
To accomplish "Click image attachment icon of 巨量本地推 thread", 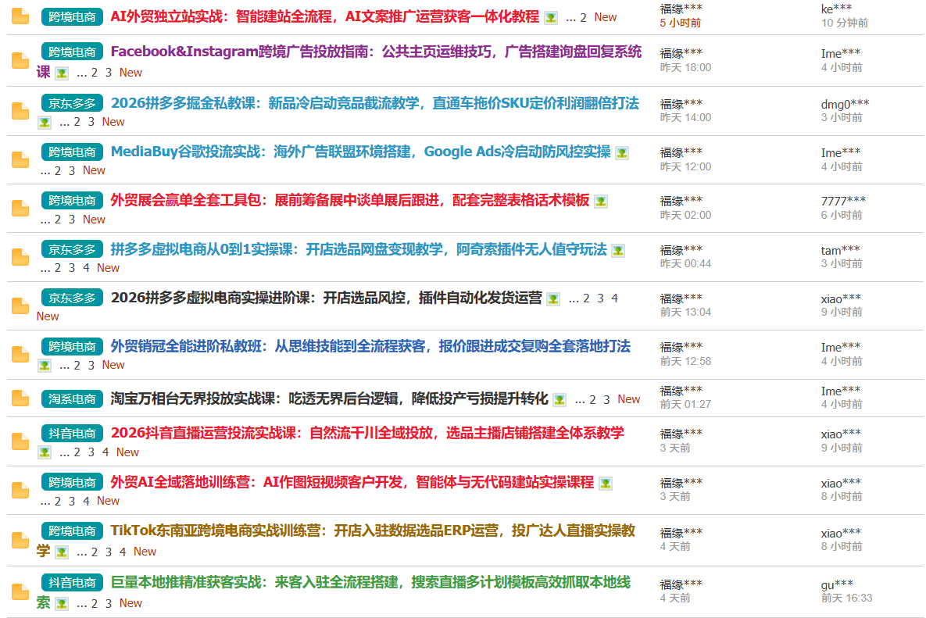I will coord(62,604).
